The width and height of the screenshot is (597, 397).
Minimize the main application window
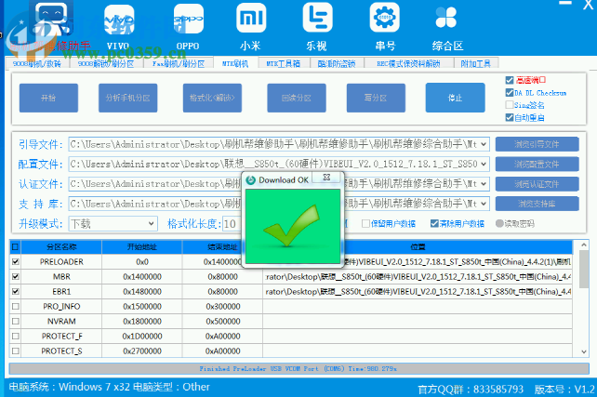pyautogui.click(x=565, y=4)
